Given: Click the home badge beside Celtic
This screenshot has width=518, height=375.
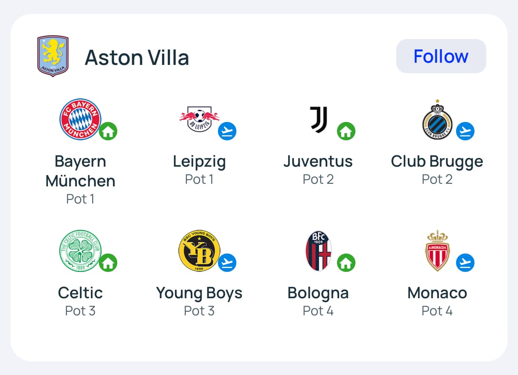Looking at the screenshot, I should pos(108,263).
